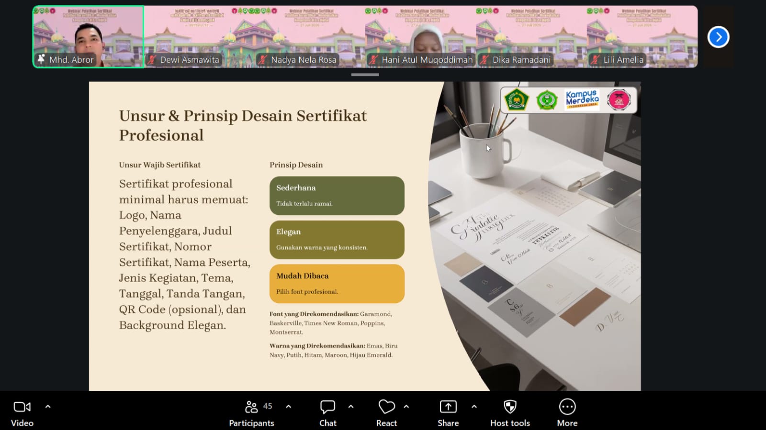The height and width of the screenshot is (430, 766).
Task: Click the slide title 'Unsur & Prinsip Desain Sertifikat Profesional'
Action: 243,125
